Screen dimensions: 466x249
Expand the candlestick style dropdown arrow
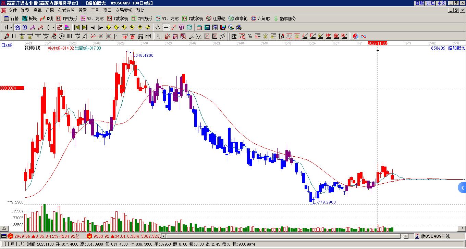pyautogui.click(x=53, y=27)
